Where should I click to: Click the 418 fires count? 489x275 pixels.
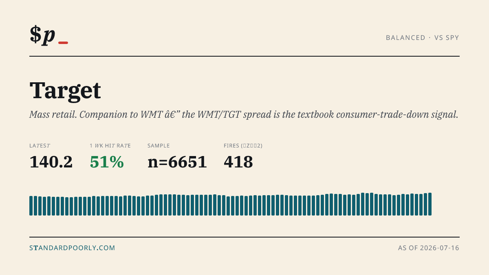click(238, 162)
